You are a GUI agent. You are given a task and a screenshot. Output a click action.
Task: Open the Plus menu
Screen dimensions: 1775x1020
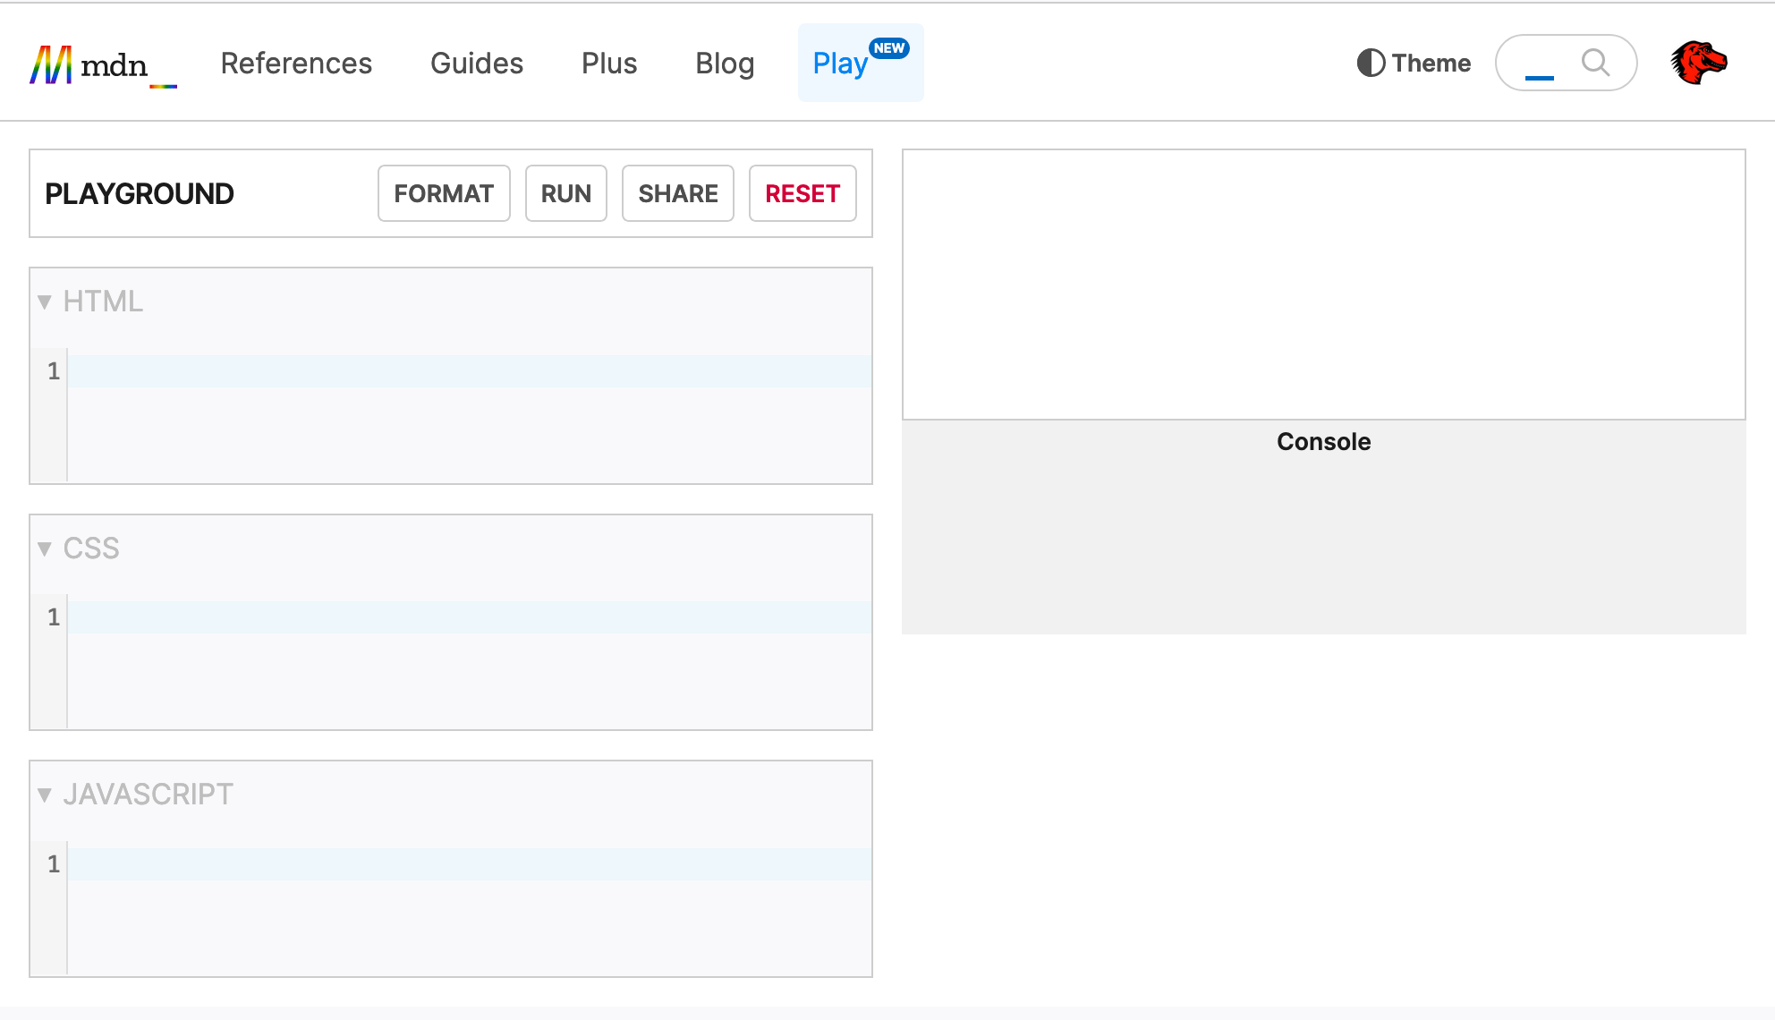[609, 64]
